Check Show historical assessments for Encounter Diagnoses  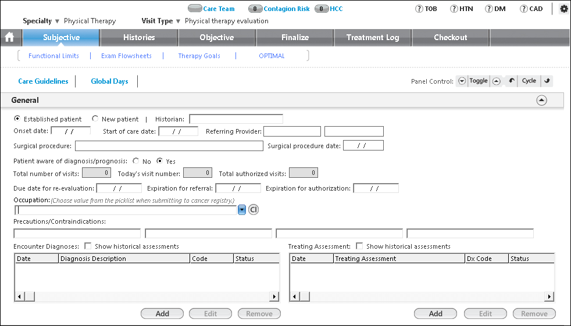tap(88, 246)
